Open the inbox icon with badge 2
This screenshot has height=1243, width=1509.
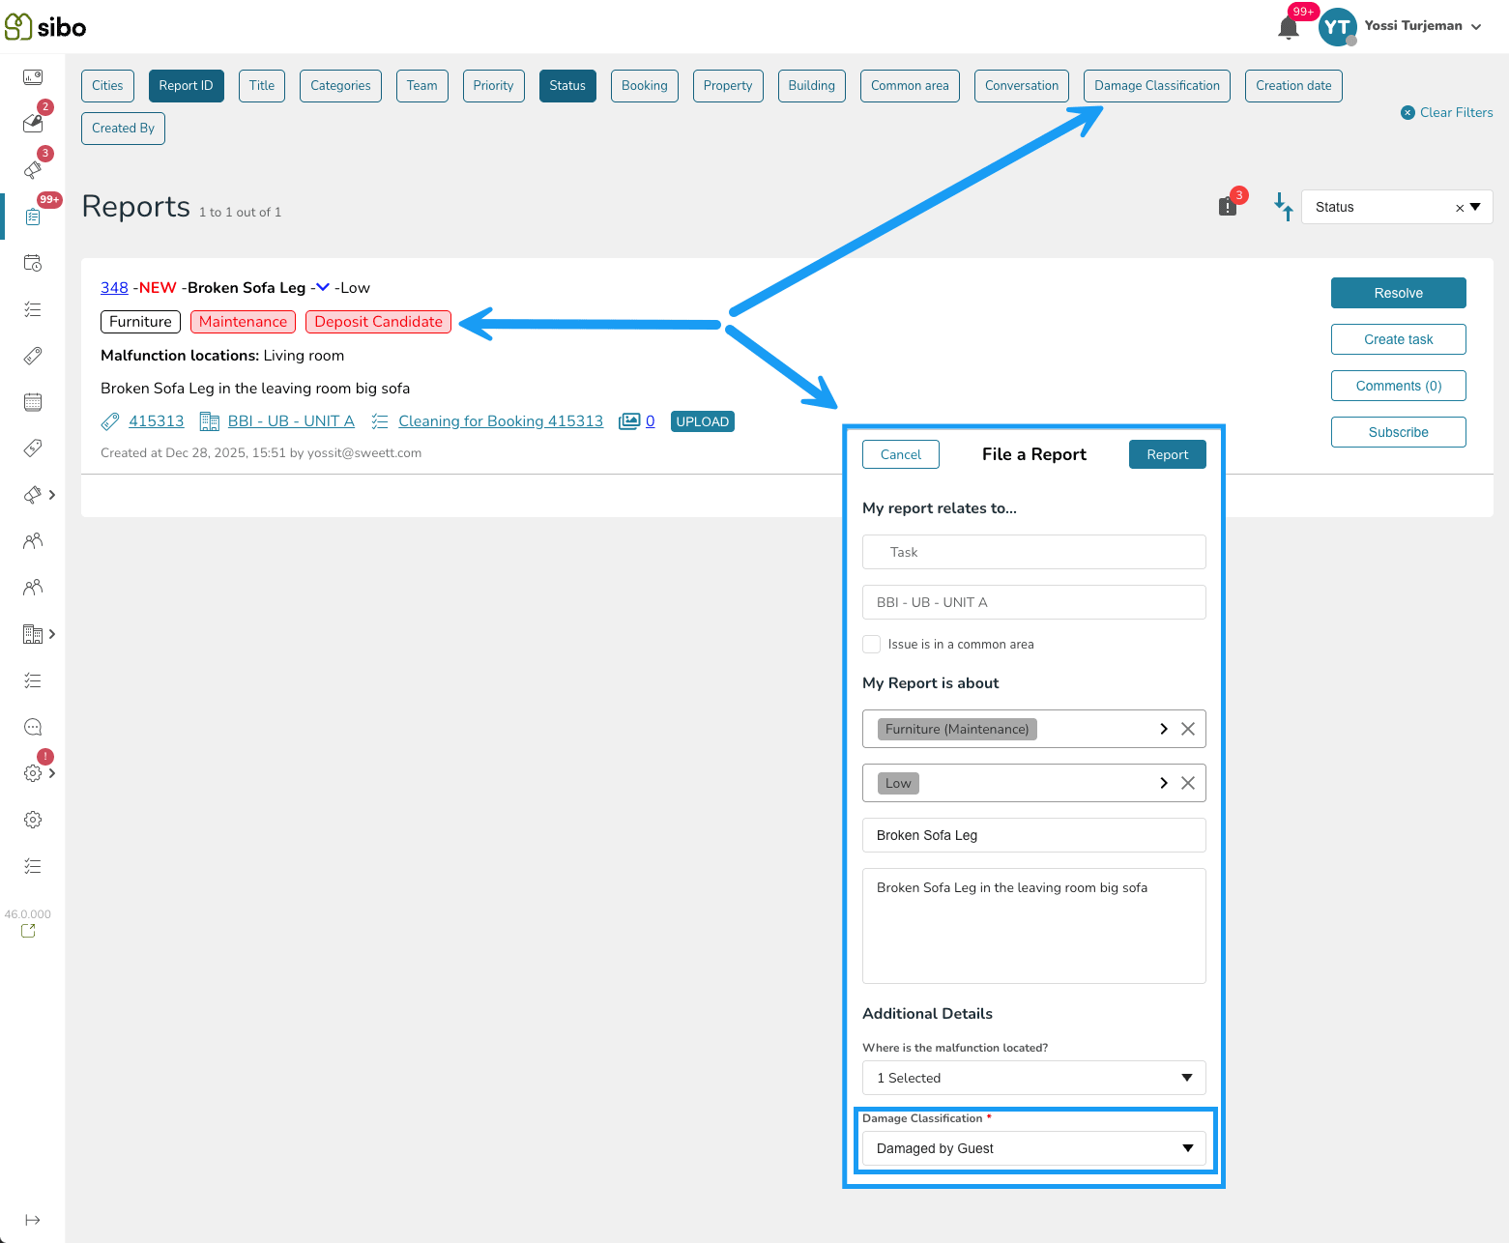pos(33,123)
